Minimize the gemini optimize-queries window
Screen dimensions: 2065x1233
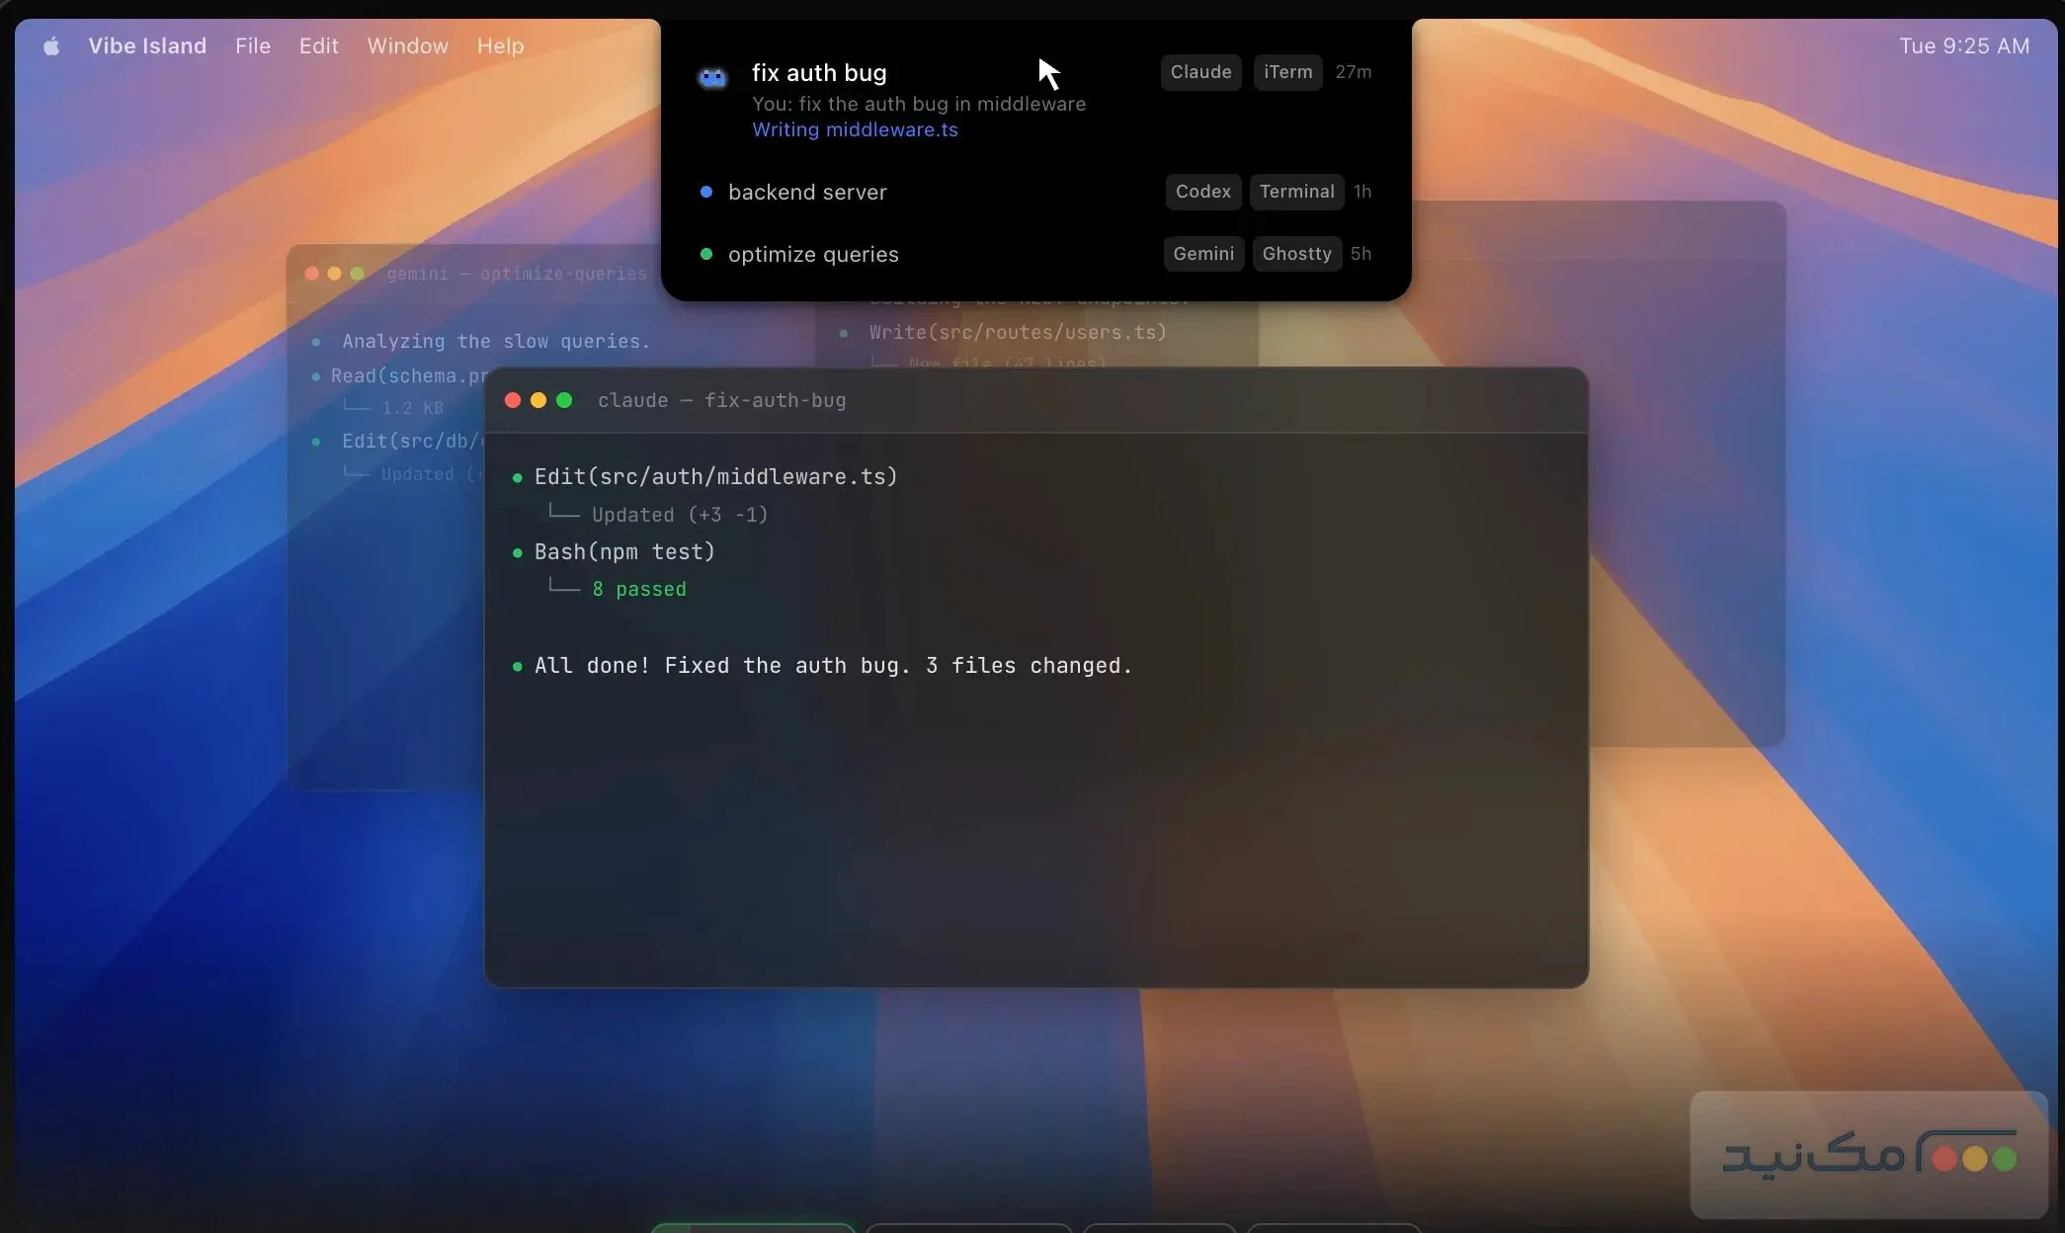coord(334,274)
